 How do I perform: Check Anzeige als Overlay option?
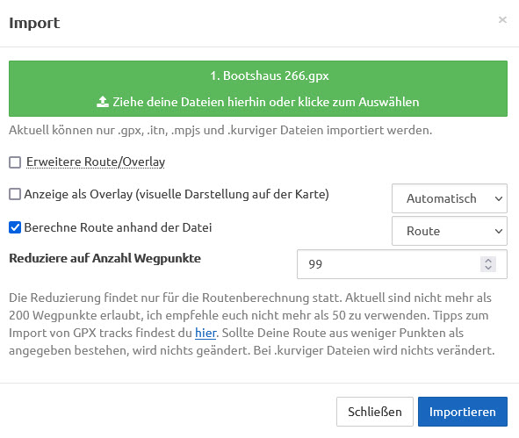click(15, 194)
